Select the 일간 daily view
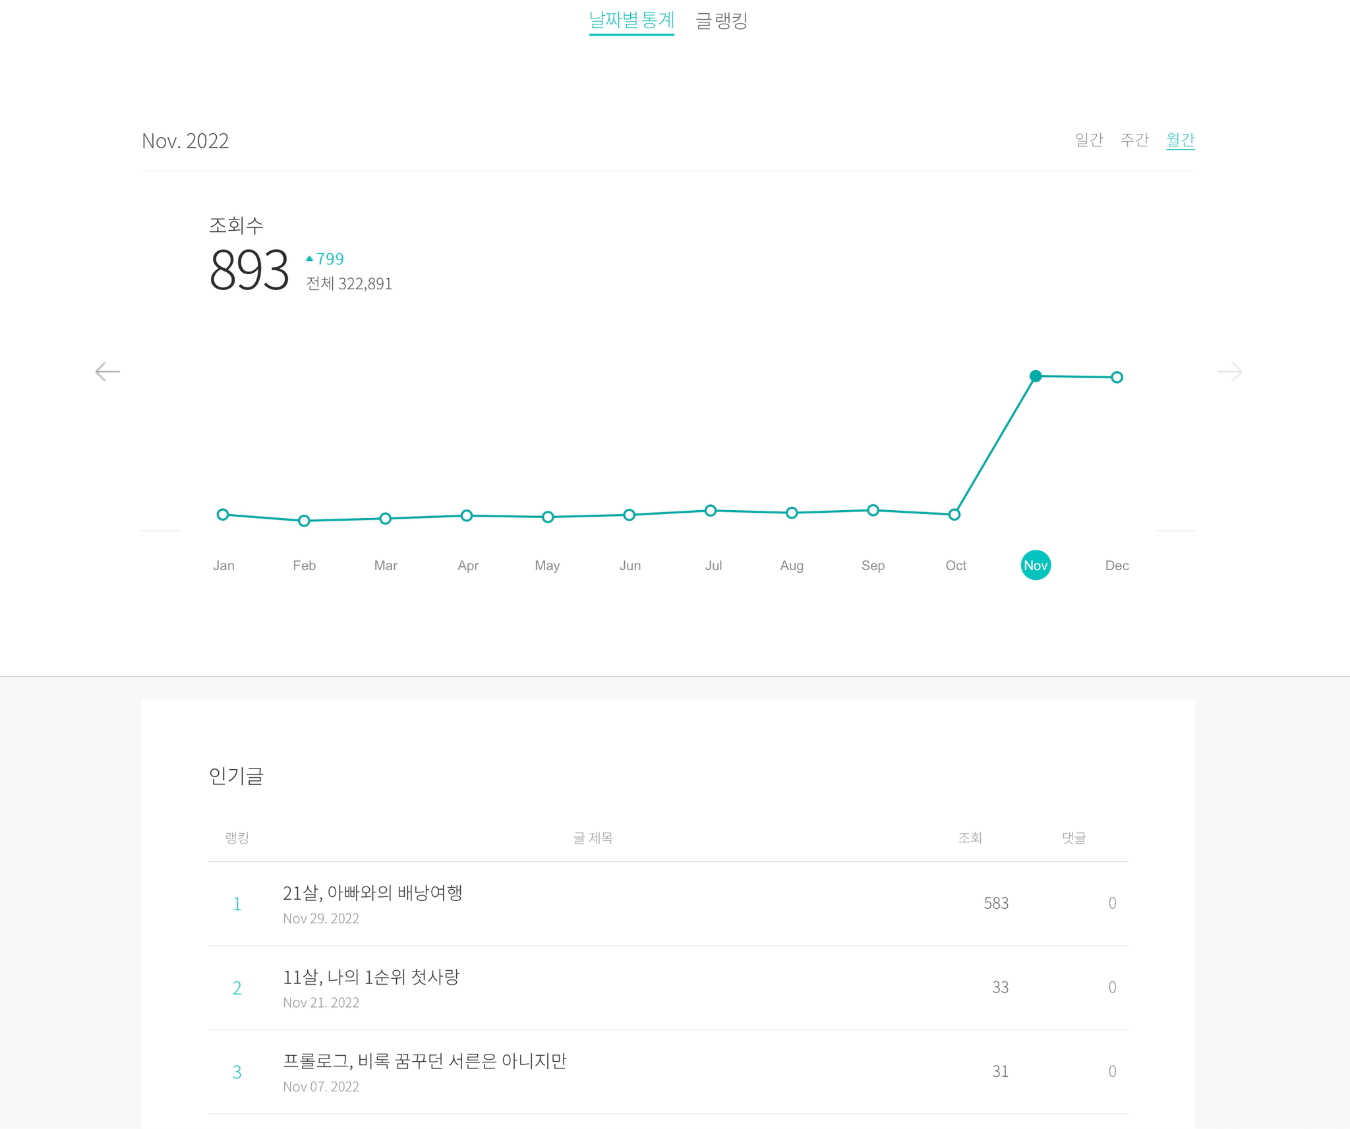The image size is (1350, 1129). point(1089,140)
